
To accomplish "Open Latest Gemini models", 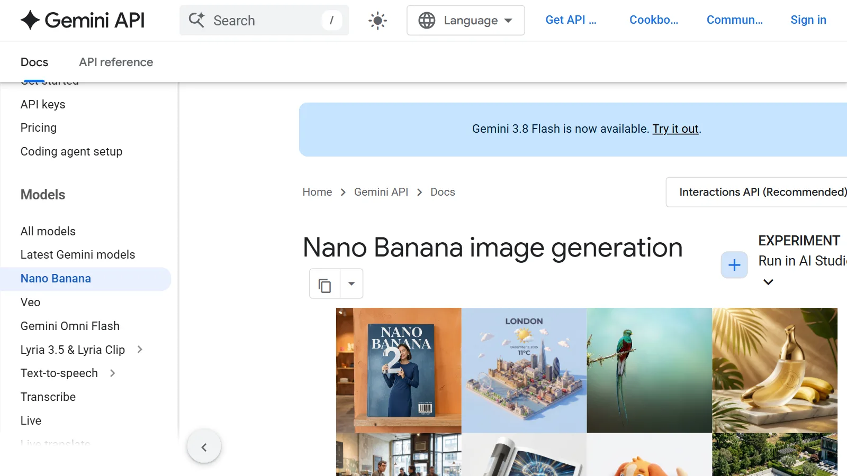I will pos(78,255).
